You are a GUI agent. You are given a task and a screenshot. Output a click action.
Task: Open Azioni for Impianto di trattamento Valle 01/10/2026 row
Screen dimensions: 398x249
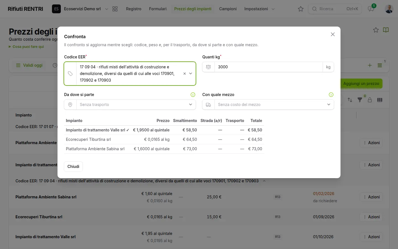pyautogui.click(x=371, y=237)
